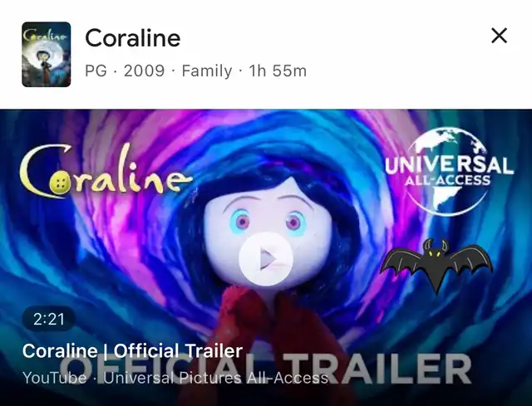The image size is (532, 406).
Task: Play the Coraline official trailer
Action: tap(266, 259)
